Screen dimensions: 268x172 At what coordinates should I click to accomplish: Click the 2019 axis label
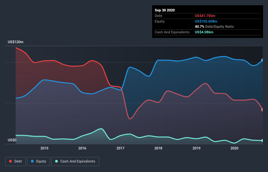pyautogui.click(x=197, y=148)
